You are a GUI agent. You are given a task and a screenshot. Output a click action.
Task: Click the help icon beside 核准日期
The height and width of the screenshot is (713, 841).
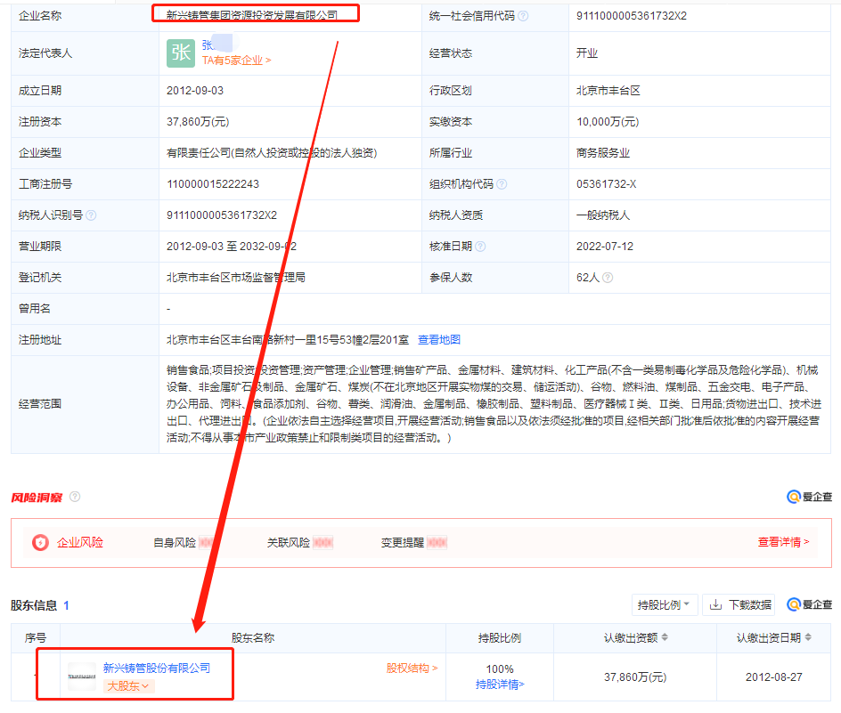tap(480, 247)
